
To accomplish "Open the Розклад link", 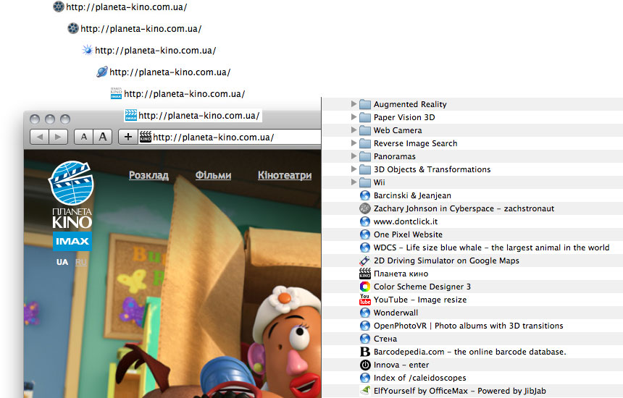I will tap(149, 175).
